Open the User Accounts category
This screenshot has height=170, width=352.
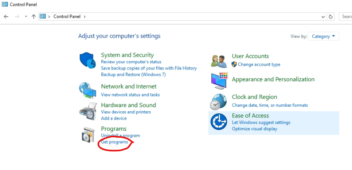point(250,56)
